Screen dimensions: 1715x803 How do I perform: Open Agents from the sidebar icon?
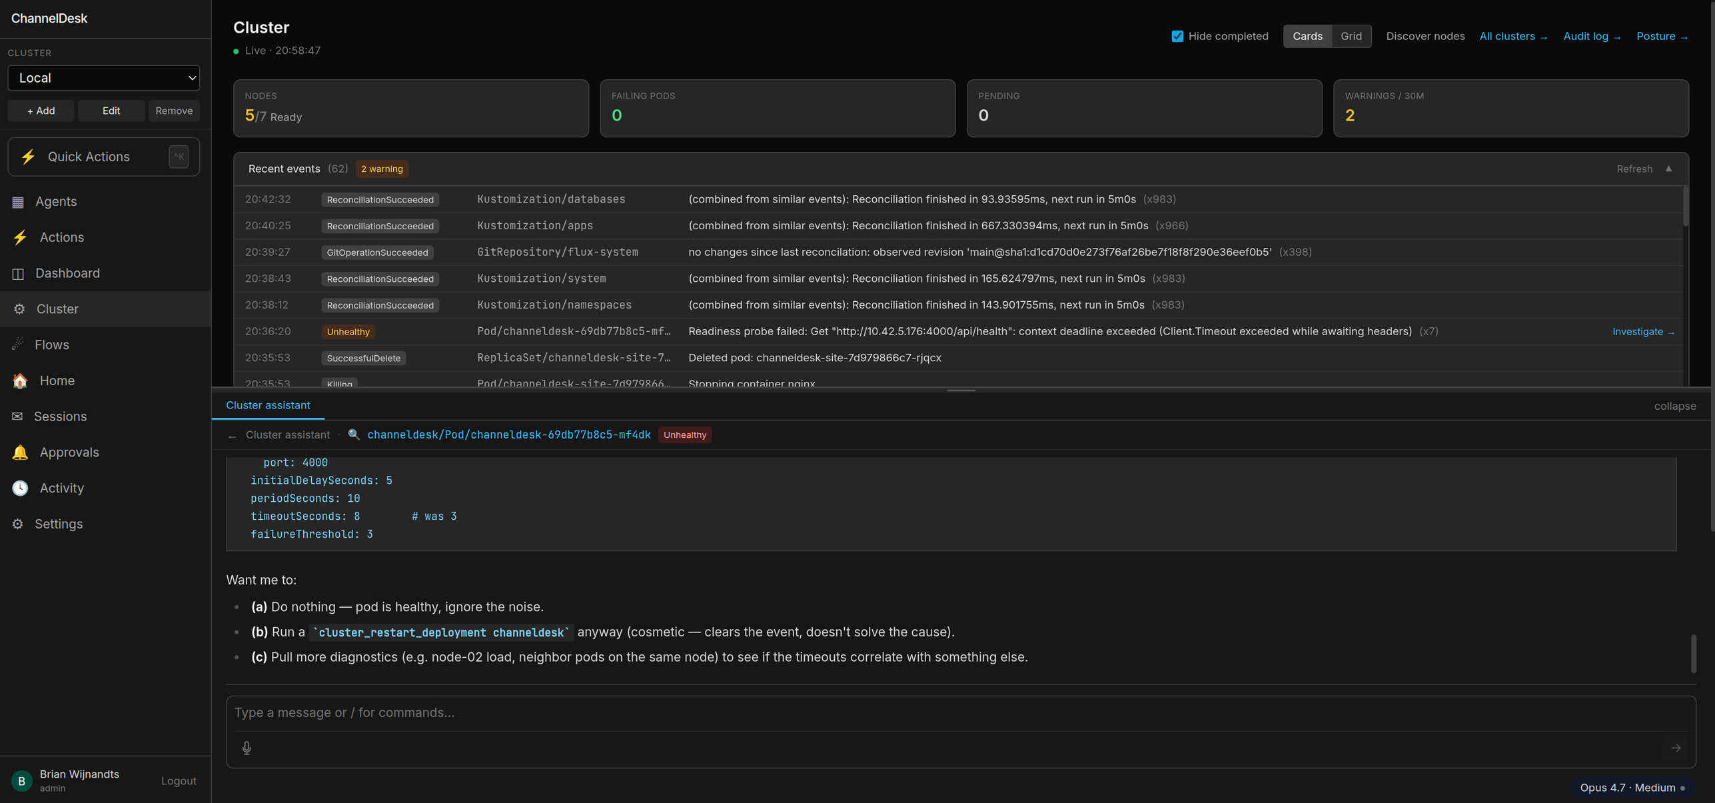point(18,202)
